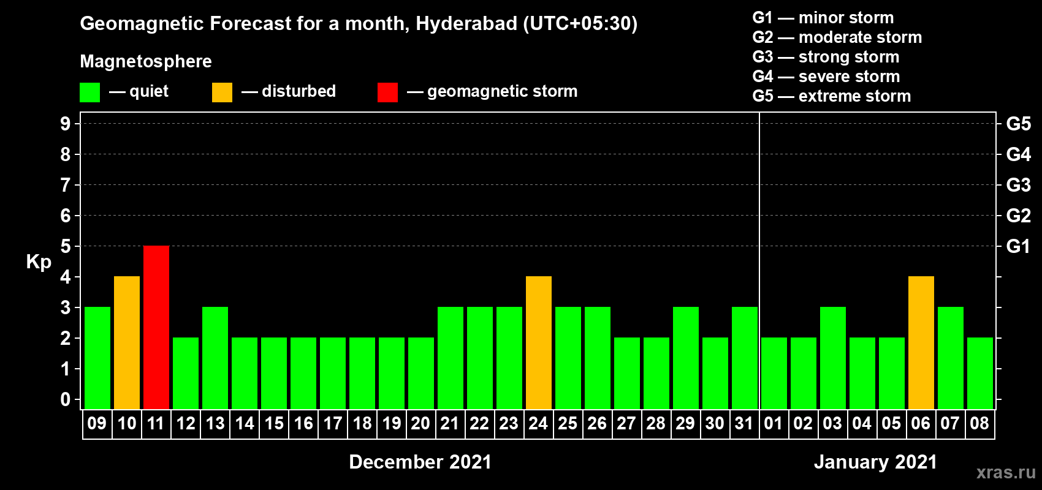Click the 'January 2021' month label

pyautogui.click(x=876, y=462)
